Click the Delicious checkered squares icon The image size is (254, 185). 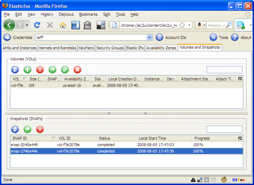101,25
